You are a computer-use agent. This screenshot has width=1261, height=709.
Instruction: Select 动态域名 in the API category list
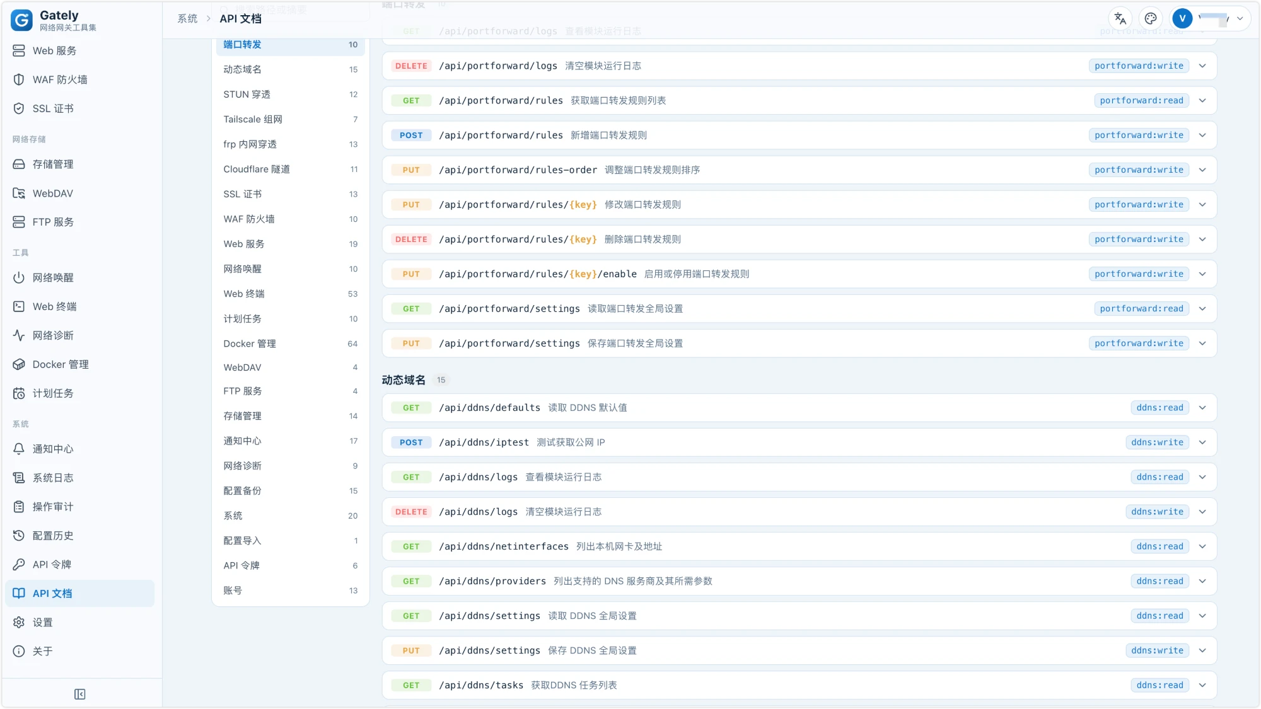[x=290, y=70]
